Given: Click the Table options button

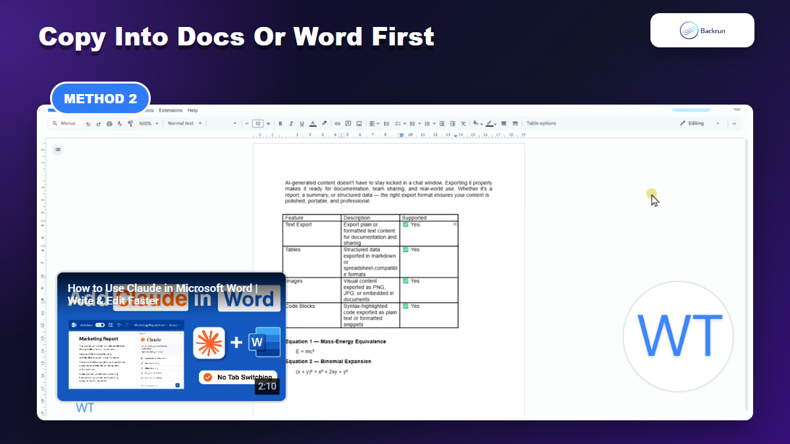Looking at the screenshot, I should click(541, 124).
